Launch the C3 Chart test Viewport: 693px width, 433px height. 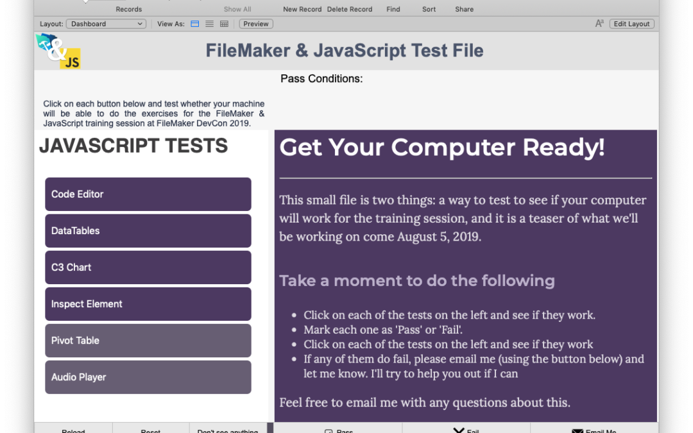[148, 267]
